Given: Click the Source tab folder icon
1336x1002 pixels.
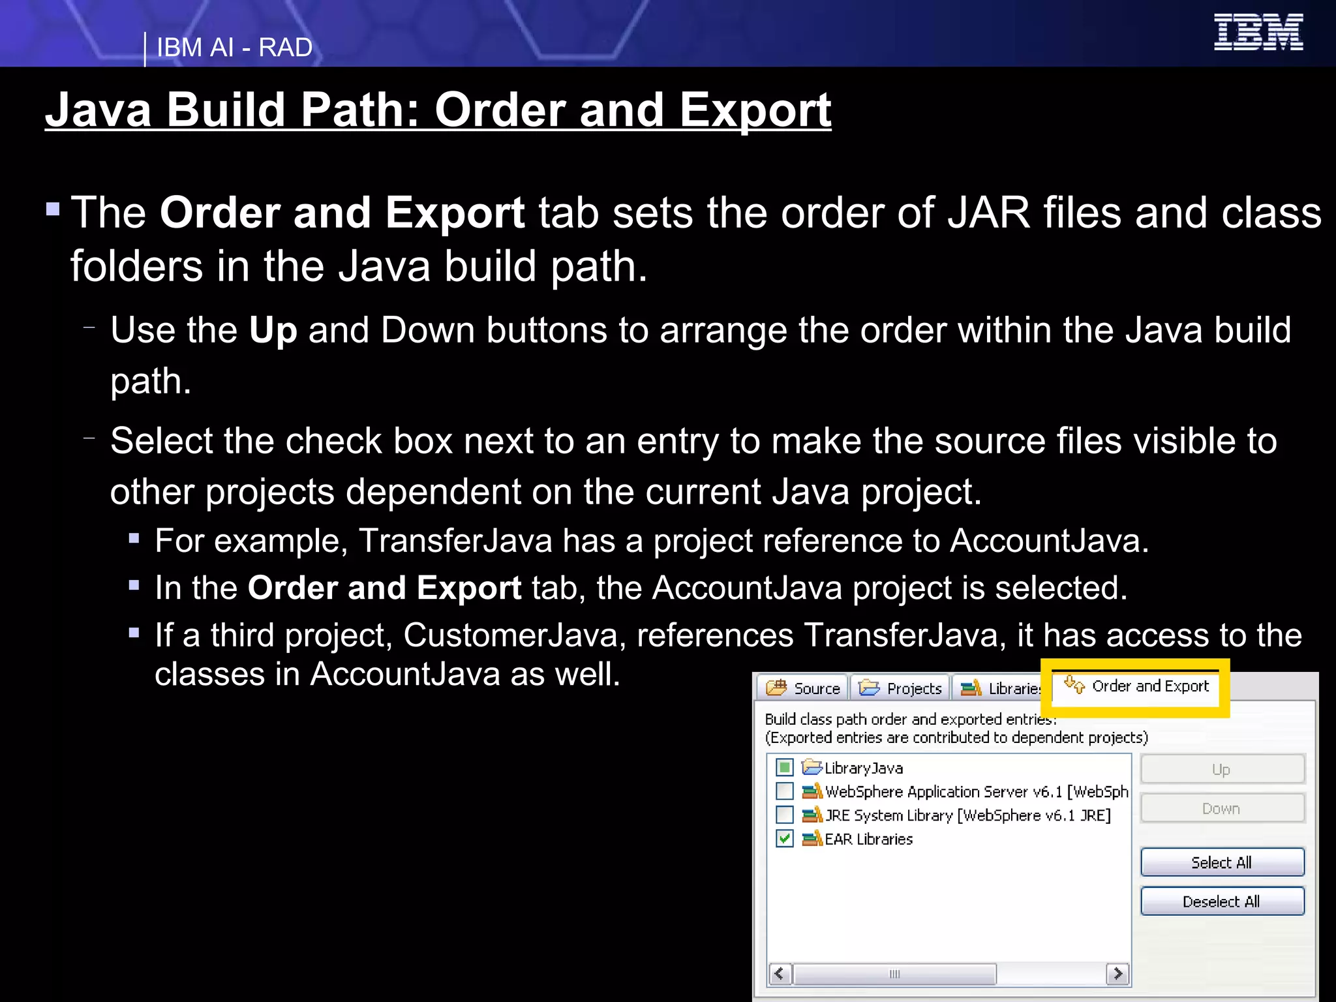Looking at the screenshot, I should (x=776, y=688).
